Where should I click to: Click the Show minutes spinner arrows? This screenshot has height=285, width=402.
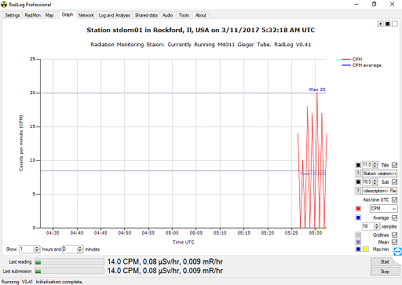[x=80, y=249]
